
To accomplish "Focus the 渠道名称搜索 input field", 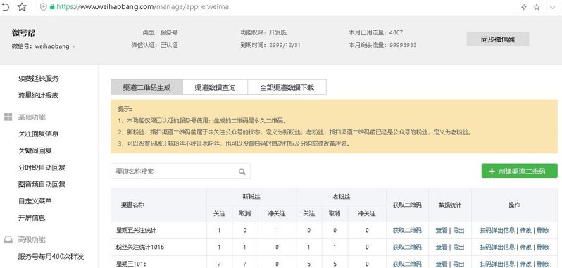I will [x=180, y=172].
